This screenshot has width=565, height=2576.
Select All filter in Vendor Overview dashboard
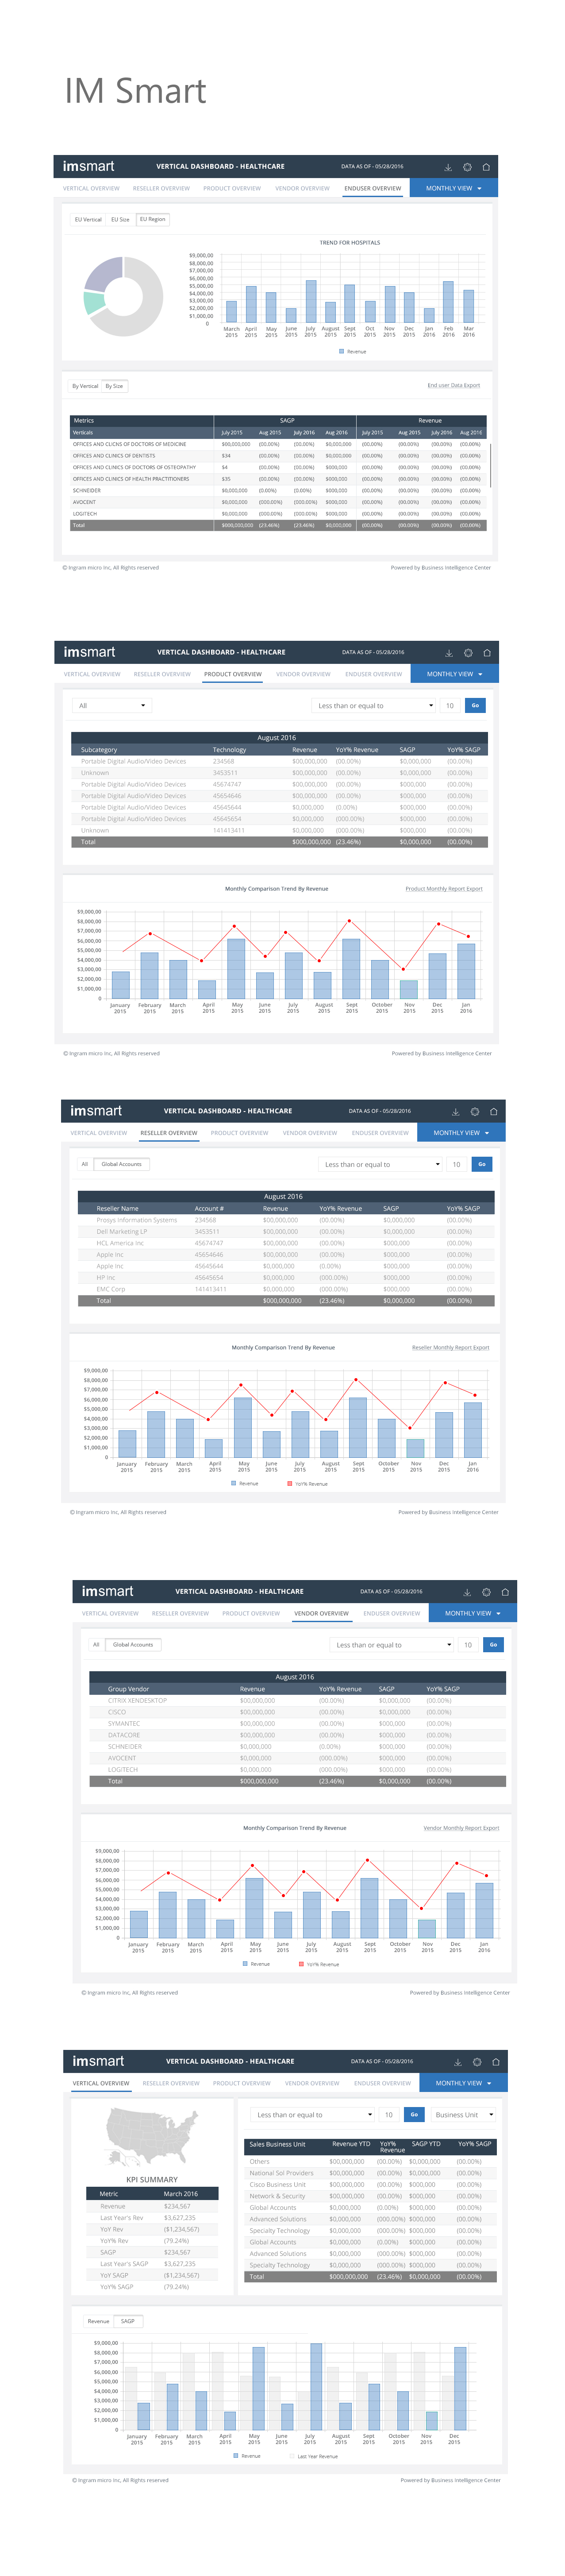pos(96,1645)
